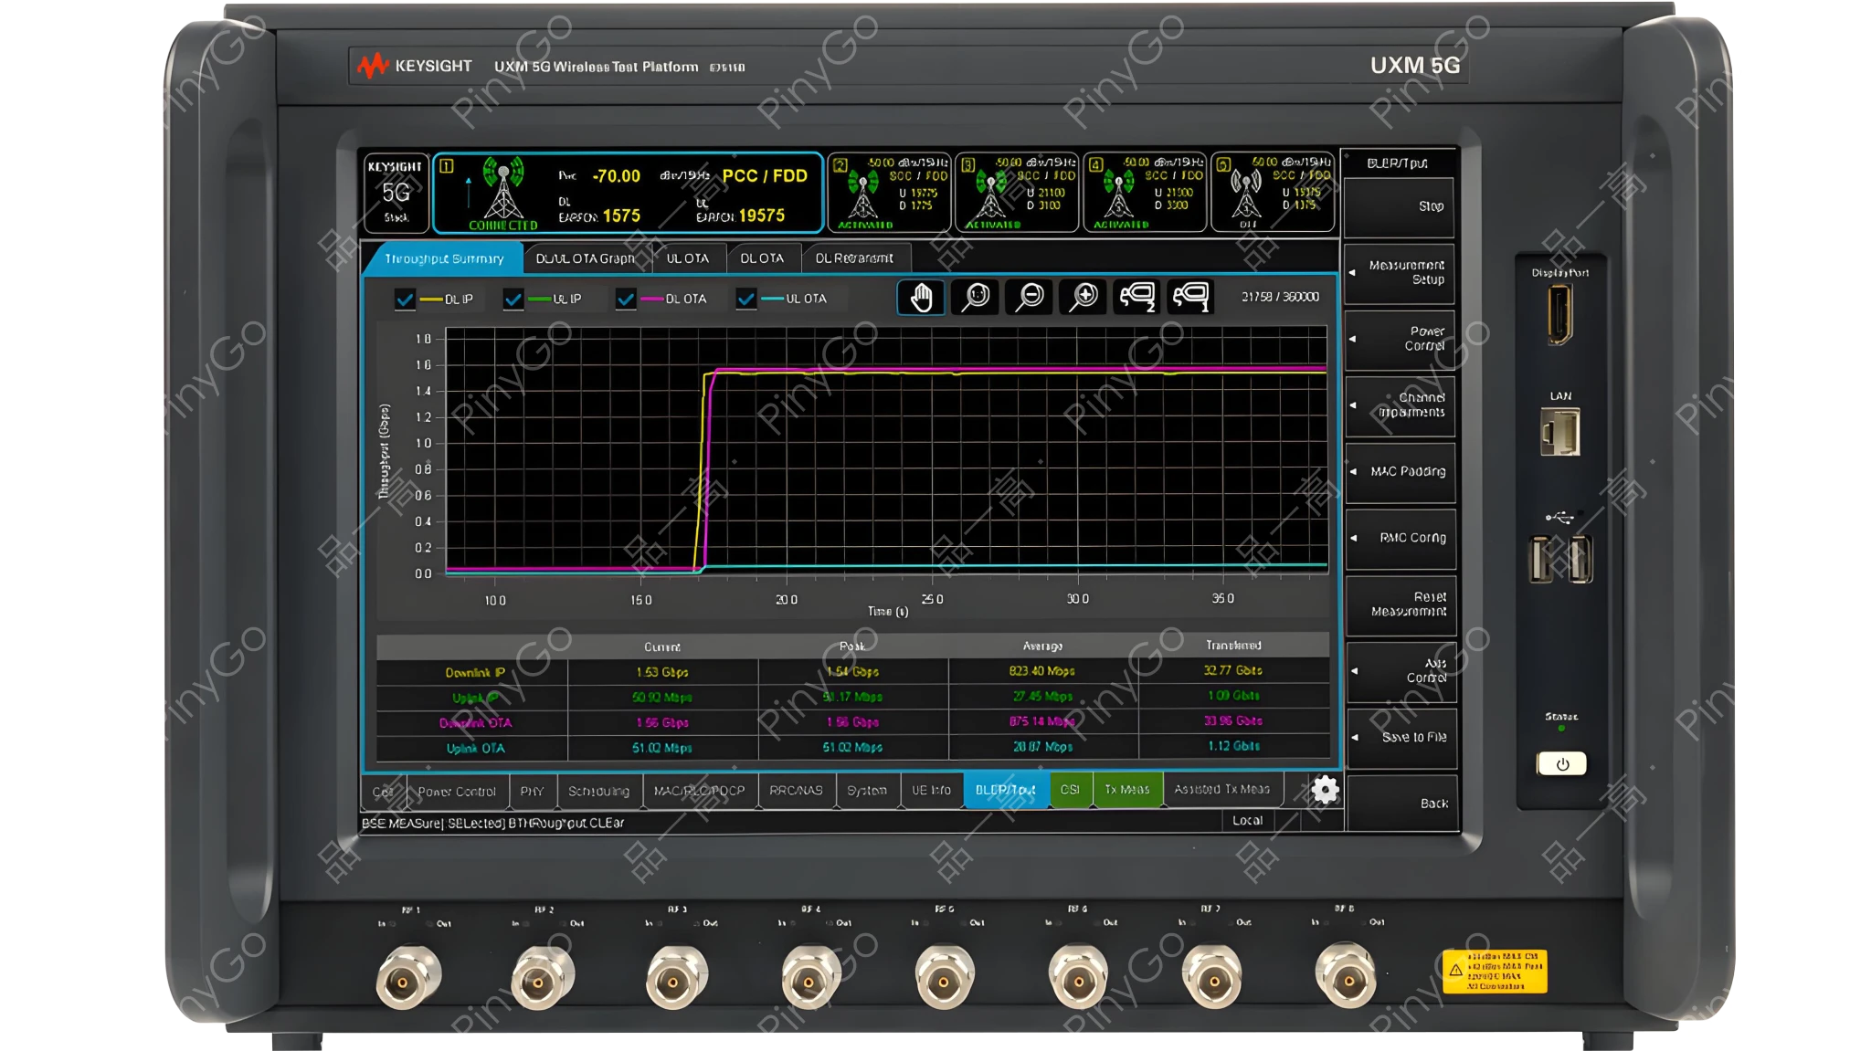This screenshot has height=1051, width=1871.
Task: Select the connected PCC cell 1 tower
Action: [502, 194]
